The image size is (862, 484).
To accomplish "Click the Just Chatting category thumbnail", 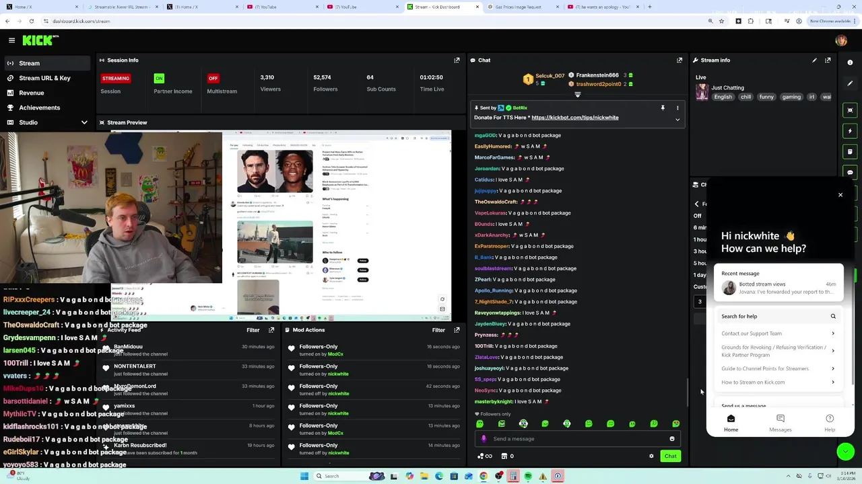I will tap(702, 92).
